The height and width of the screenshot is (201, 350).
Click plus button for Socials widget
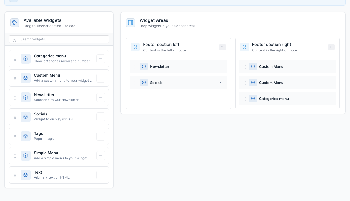pyautogui.click(x=101, y=117)
